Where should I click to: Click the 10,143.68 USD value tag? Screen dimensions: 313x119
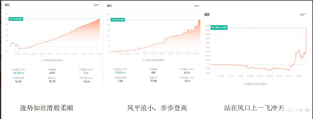click(16, 19)
